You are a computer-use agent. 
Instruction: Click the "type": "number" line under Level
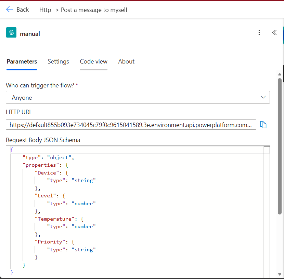(x=72, y=204)
